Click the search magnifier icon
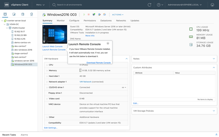This screenshot has height=137, width=219. (54, 5)
